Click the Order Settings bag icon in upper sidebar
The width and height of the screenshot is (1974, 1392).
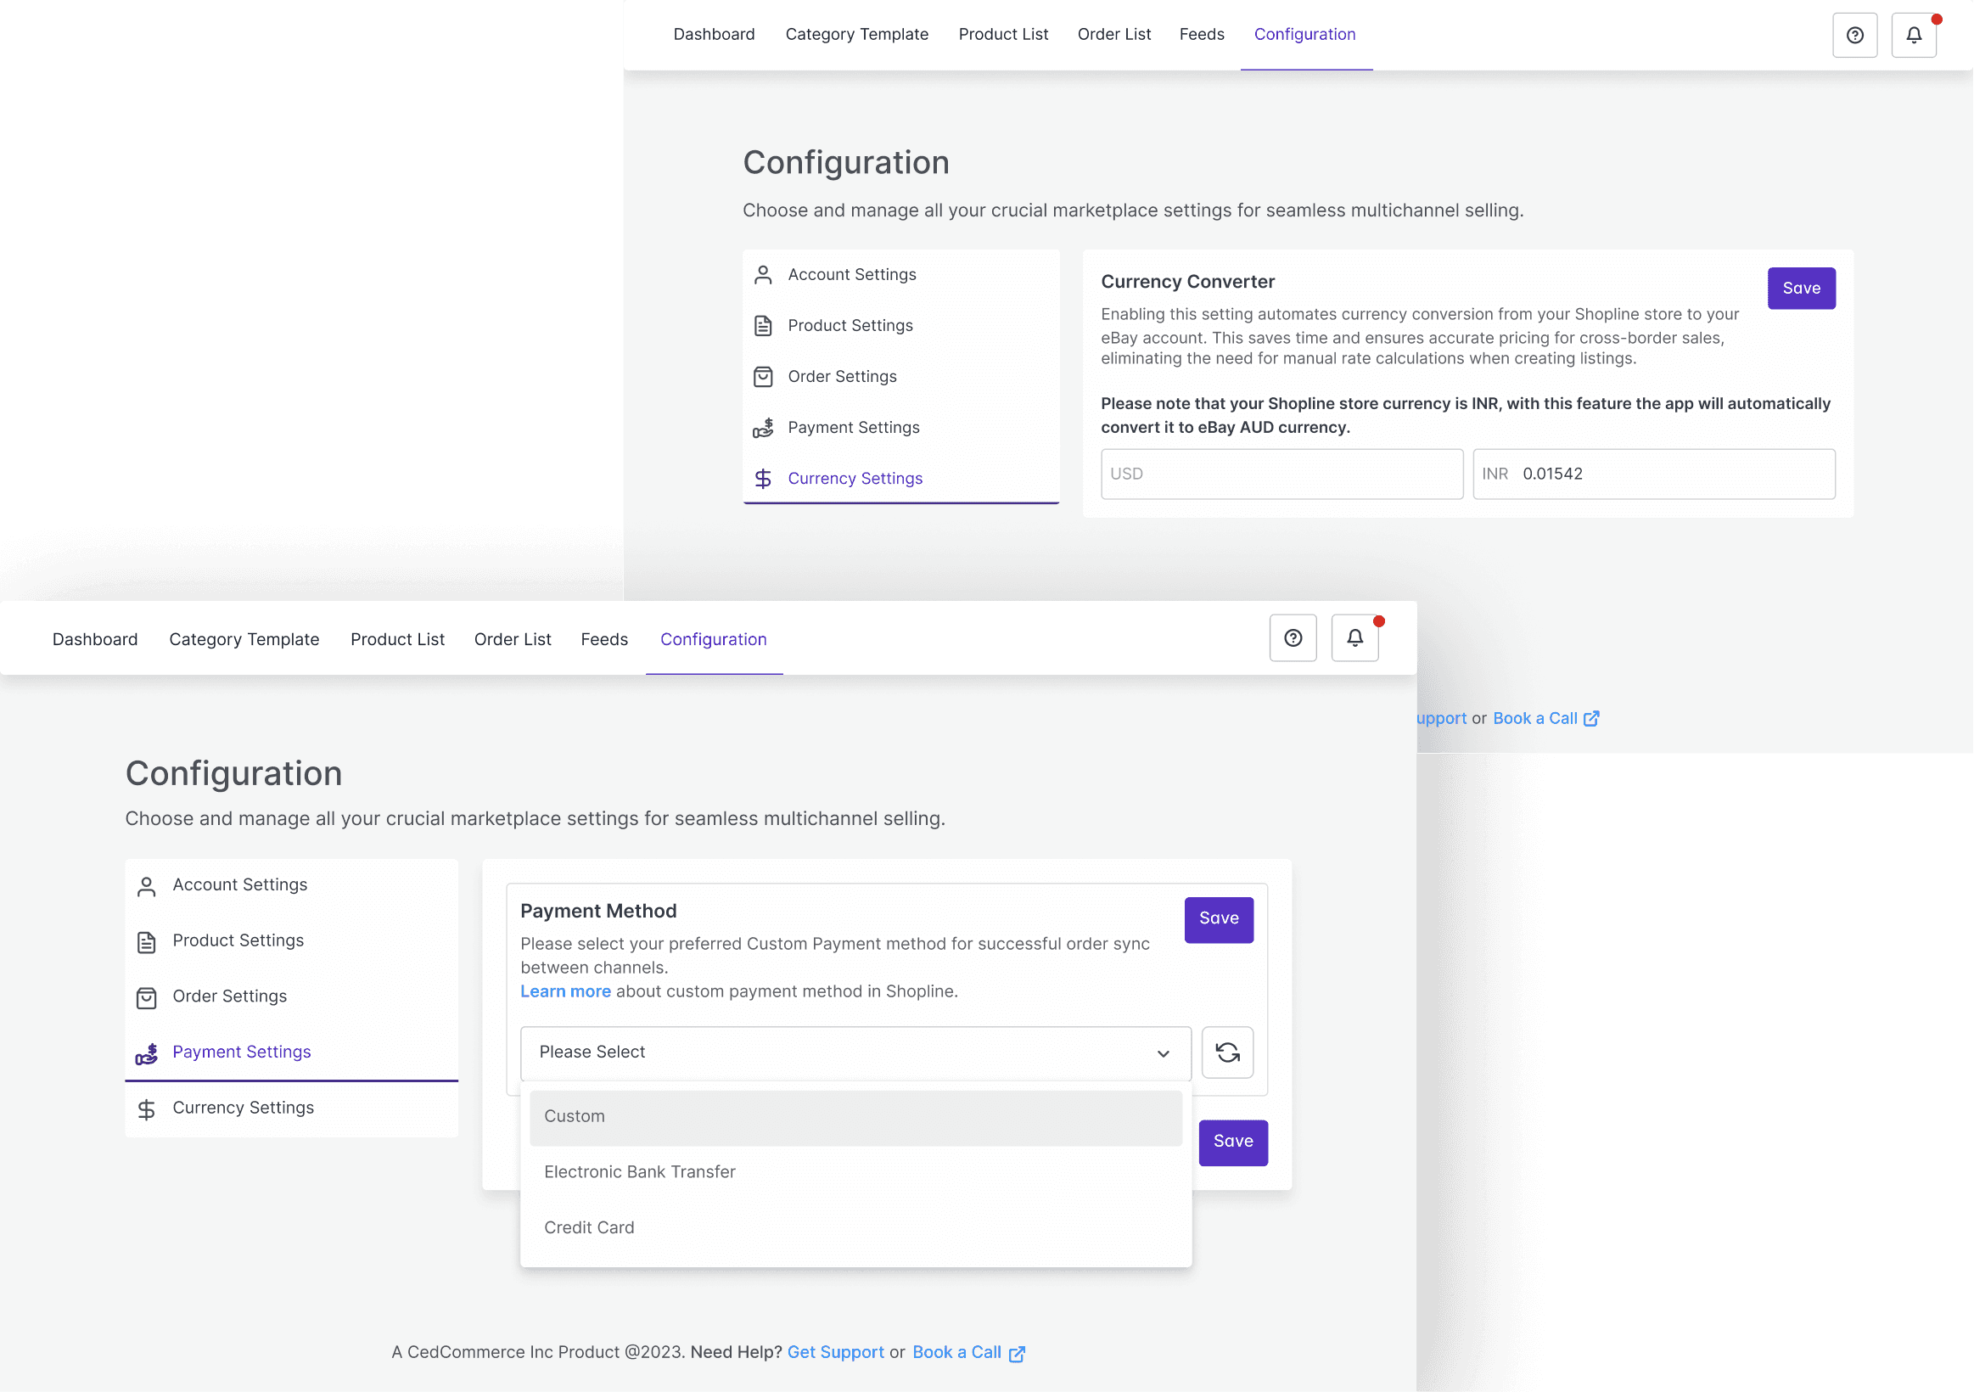click(x=763, y=377)
